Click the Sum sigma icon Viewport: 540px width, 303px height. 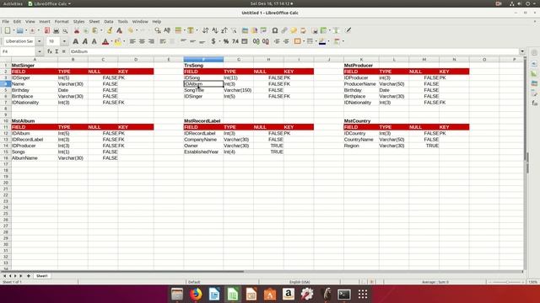(57, 51)
